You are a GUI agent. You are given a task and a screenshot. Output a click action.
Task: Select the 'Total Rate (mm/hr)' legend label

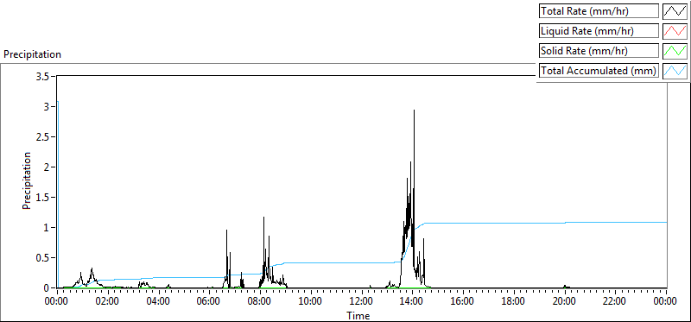[x=599, y=11]
